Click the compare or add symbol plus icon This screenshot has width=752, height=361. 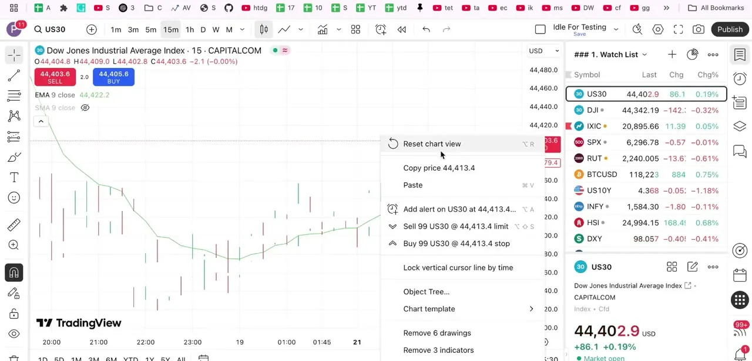point(92,29)
